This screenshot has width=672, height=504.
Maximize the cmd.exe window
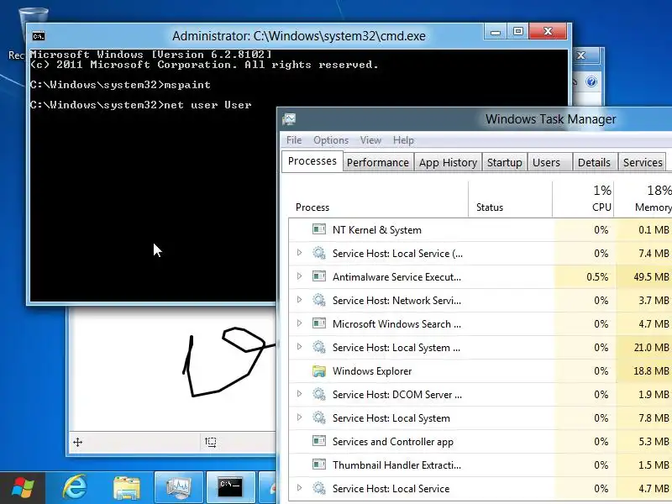[x=518, y=32]
